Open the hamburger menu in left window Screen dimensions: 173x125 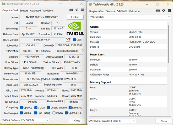83,10
